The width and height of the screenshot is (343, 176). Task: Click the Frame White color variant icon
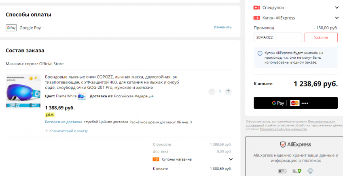81,96
